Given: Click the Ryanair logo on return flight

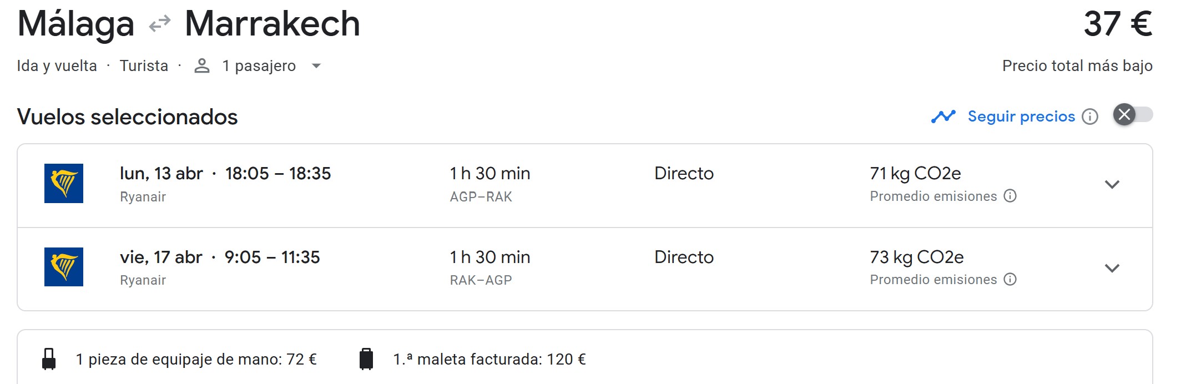Looking at the screenshot, I should point(64,267).
